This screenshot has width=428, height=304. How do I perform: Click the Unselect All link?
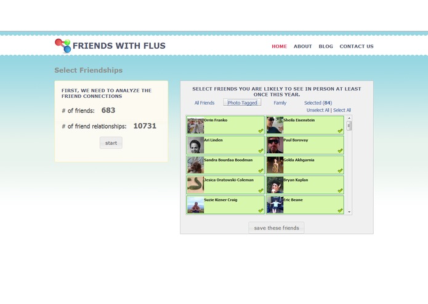(x=318, y=110)
